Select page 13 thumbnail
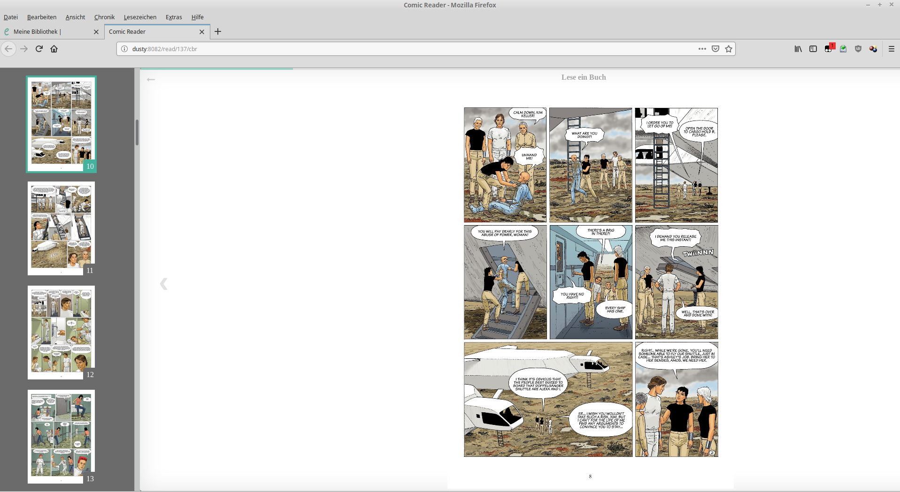Image resolution: width=900 pixels, height=492 pixels. [x=62, y=437]
